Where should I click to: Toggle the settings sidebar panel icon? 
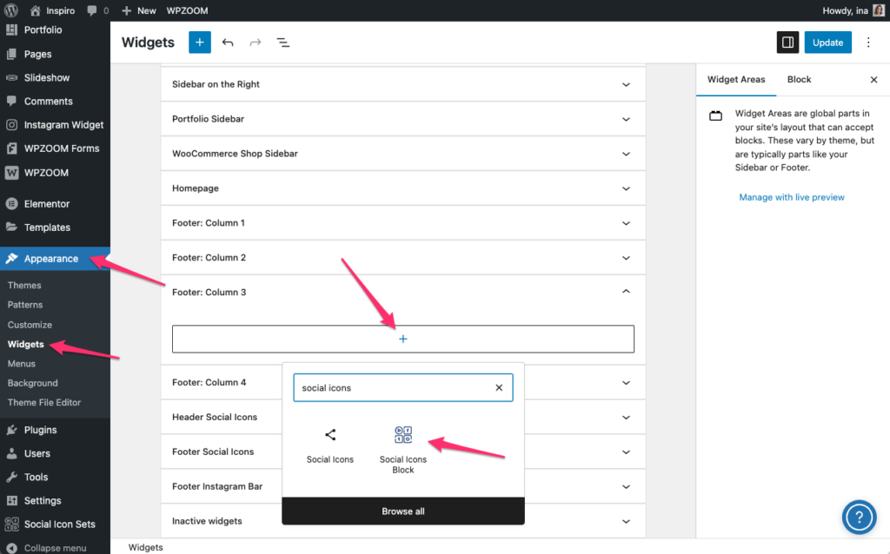point(787,43)
